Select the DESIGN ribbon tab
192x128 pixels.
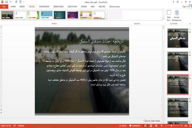32,7
